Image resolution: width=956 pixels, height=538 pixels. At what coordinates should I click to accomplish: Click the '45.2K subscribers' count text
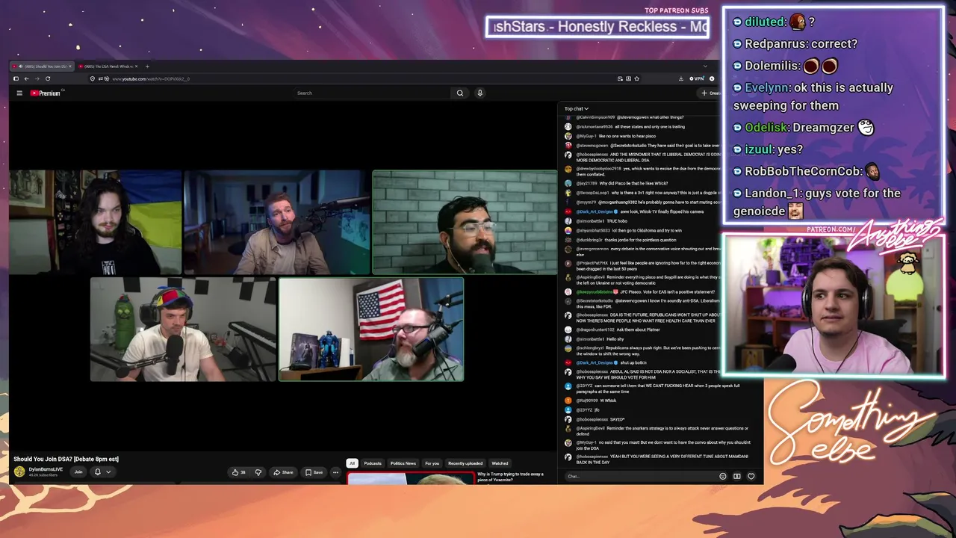tap(42, 475)
